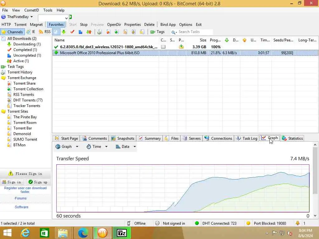Click the Delete button

(149, 25)
